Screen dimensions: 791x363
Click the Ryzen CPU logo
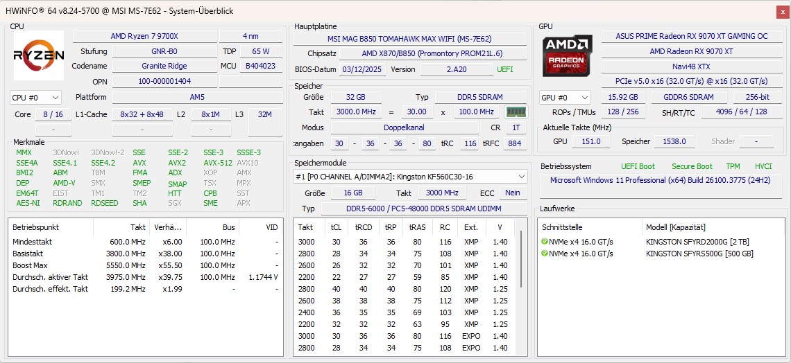(x=39, y=55)
